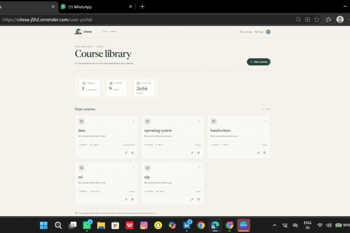
Task: Click the Sources count stat card
Action: pos(117,88)
